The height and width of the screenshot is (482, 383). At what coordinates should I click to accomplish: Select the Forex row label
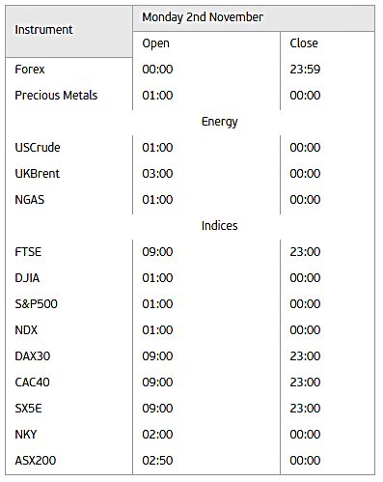click(x=30, y=70)
